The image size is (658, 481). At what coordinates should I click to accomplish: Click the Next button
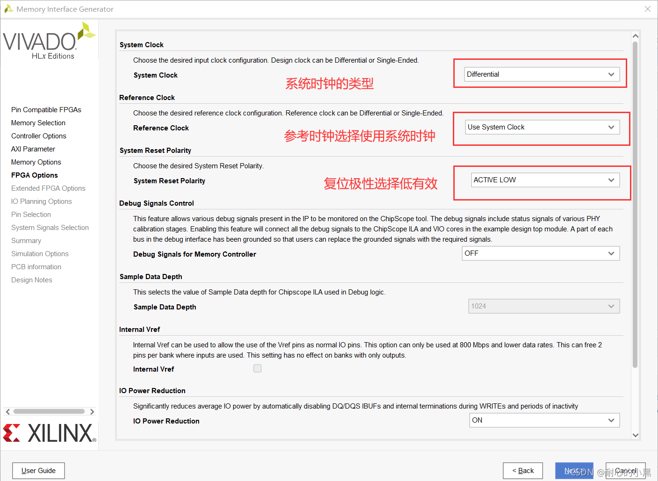(x=574, y=471)
